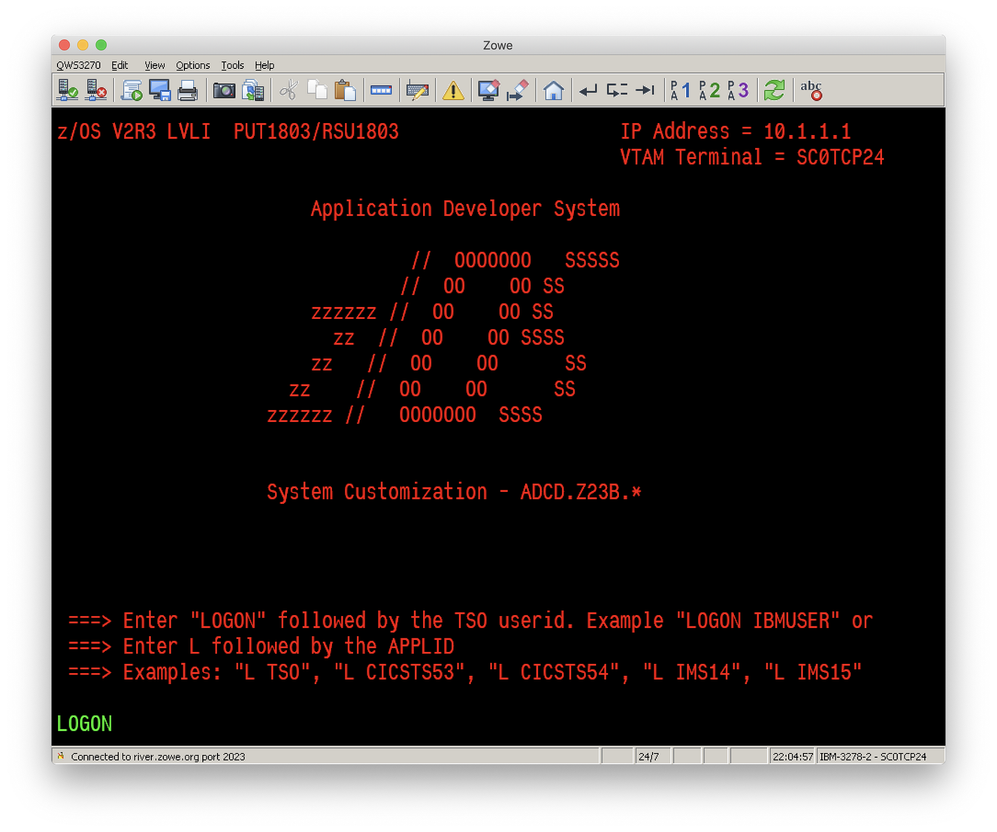Open the Tools menu

pos(232,65)
